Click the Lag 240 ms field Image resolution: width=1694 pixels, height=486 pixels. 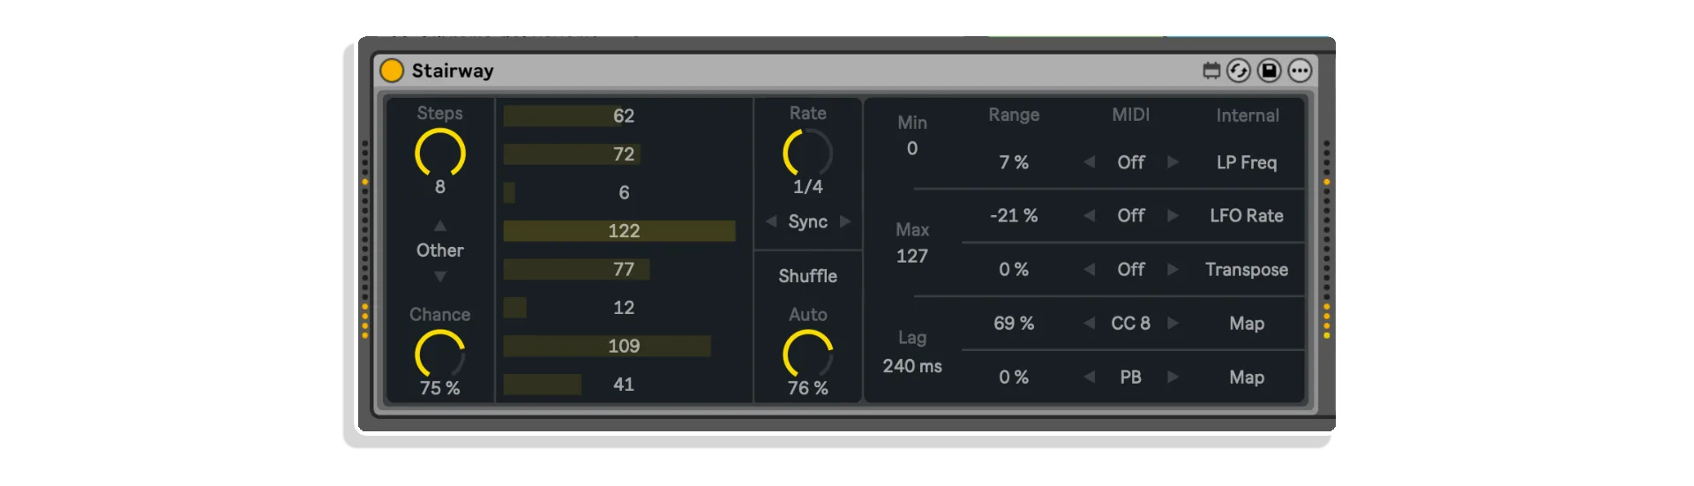click(912, 366)
